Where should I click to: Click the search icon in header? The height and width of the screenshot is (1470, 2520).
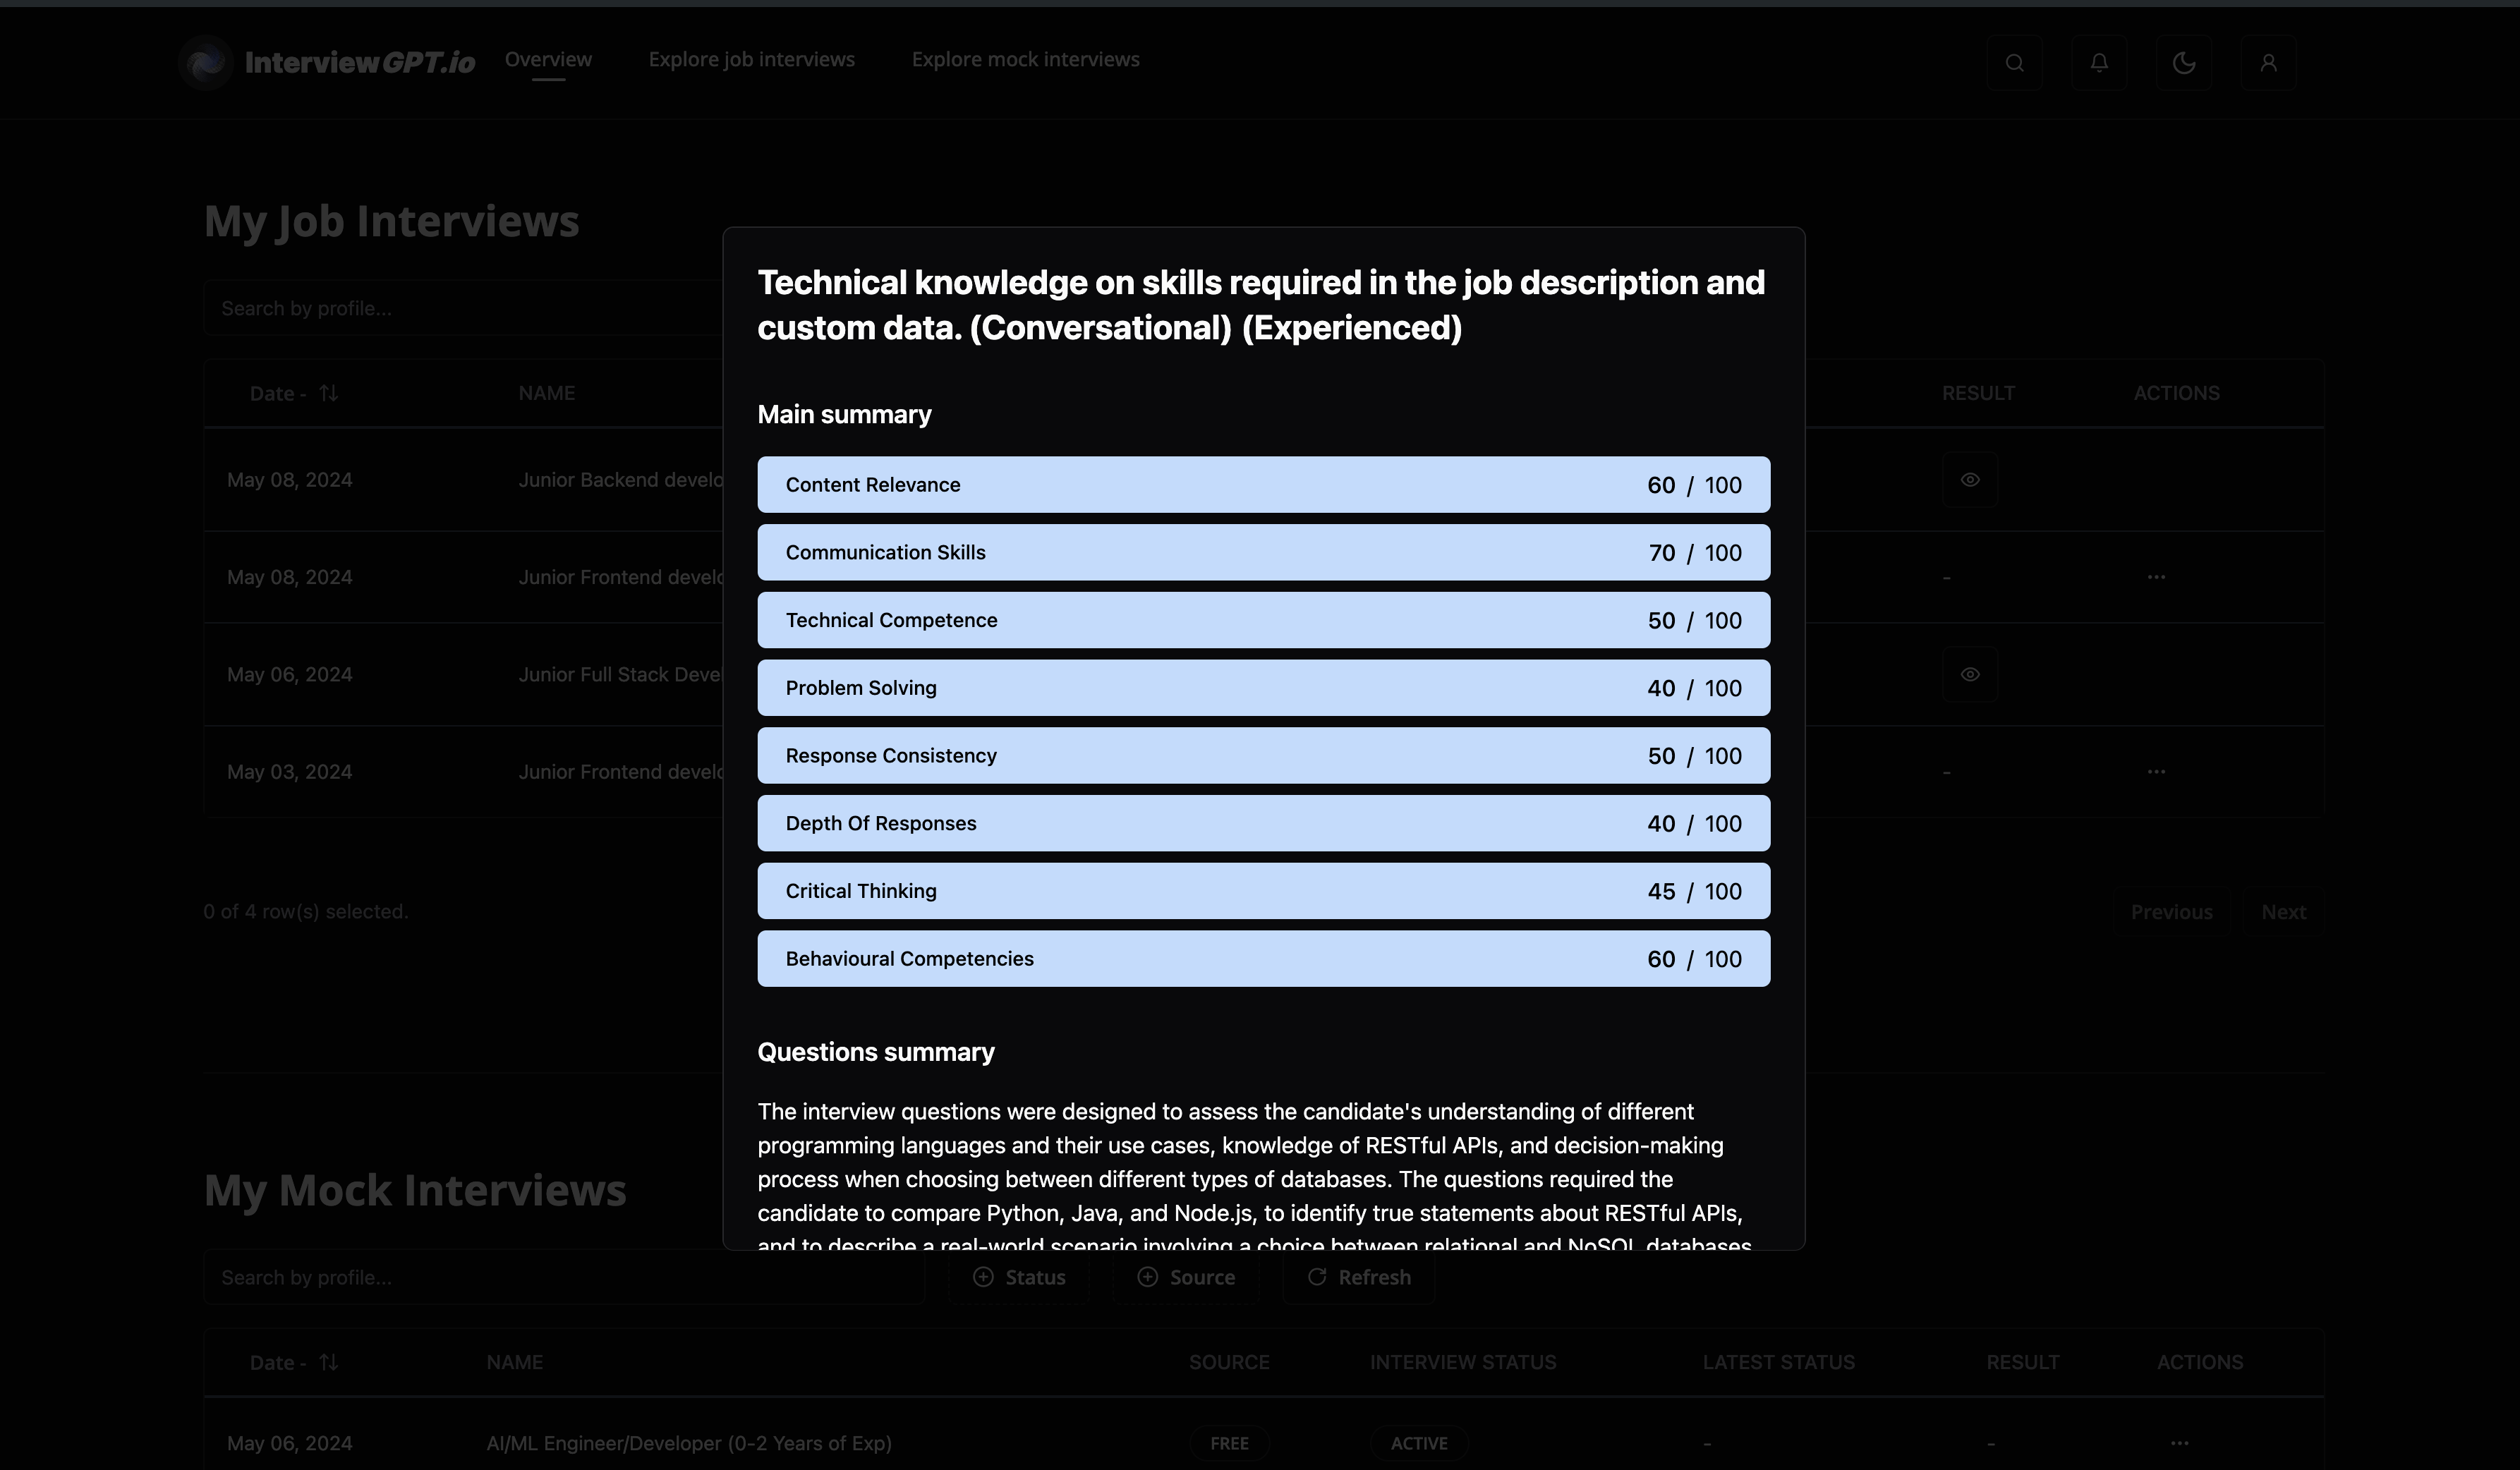[2014, 63]
